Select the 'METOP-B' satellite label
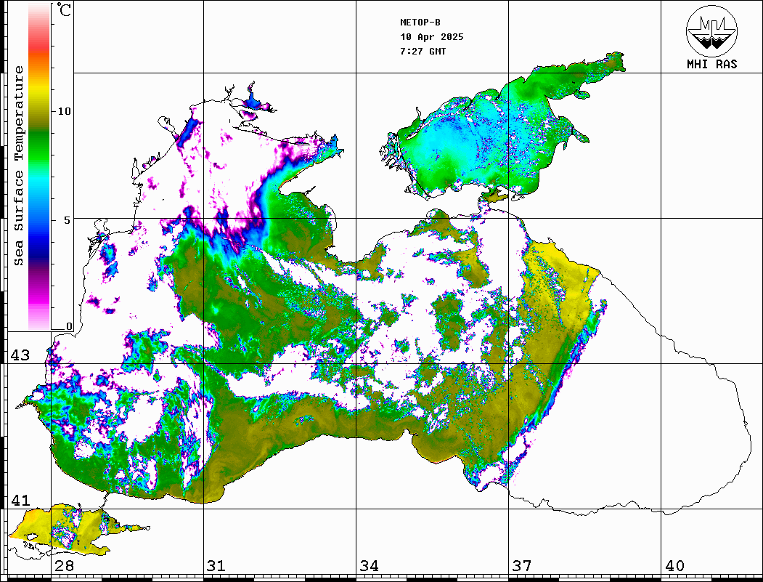 pyautogui.click(x=420, y=23)
